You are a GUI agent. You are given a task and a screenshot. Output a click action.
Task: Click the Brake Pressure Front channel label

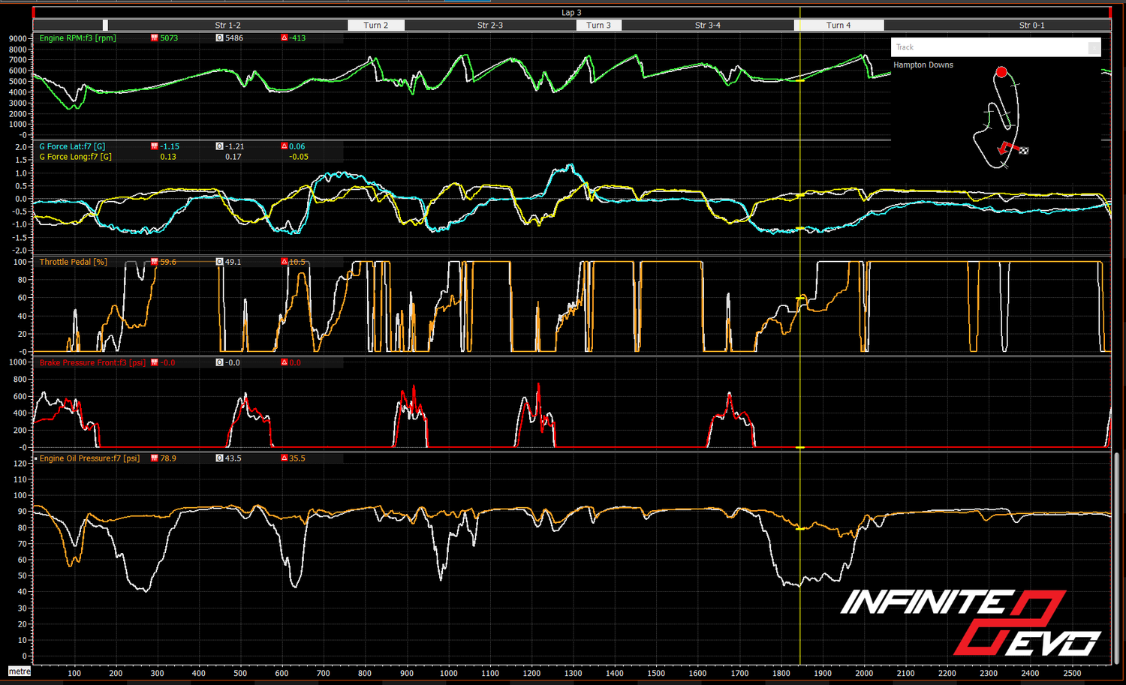coord(92,362)
